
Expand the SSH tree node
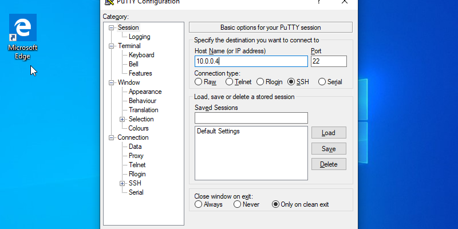[x=123, y=183]
